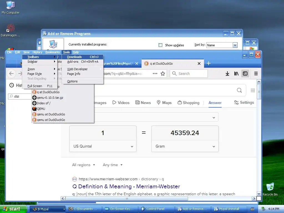Click the Merriam-Webster favicon in result
284x213 pixels.
pyautogui.click(x=74, y=179)
